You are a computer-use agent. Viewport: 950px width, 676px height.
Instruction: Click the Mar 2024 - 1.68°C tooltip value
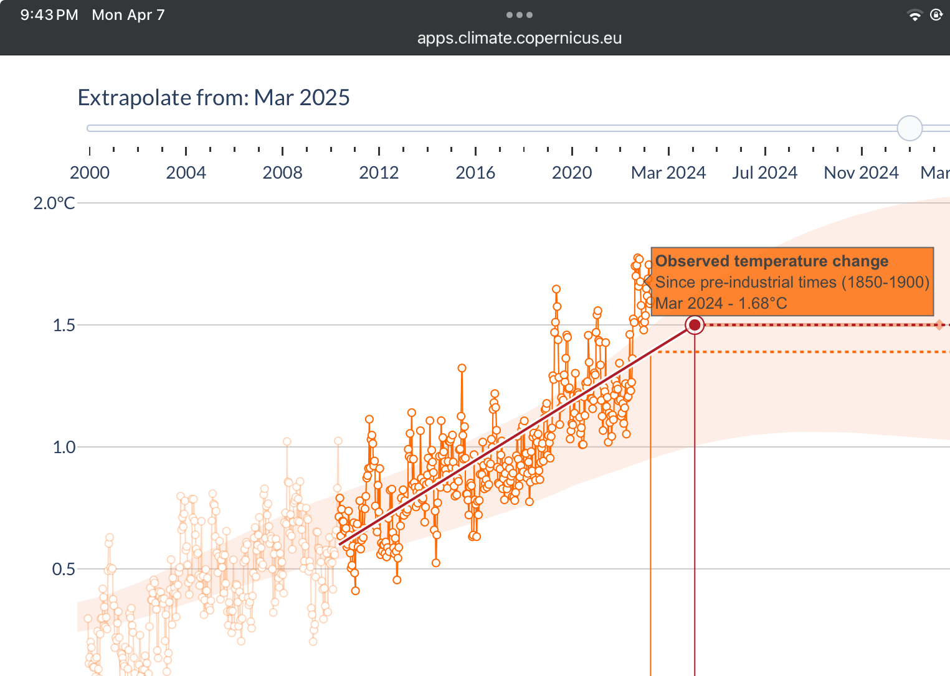pyautogui.click(x=721, y=303)
